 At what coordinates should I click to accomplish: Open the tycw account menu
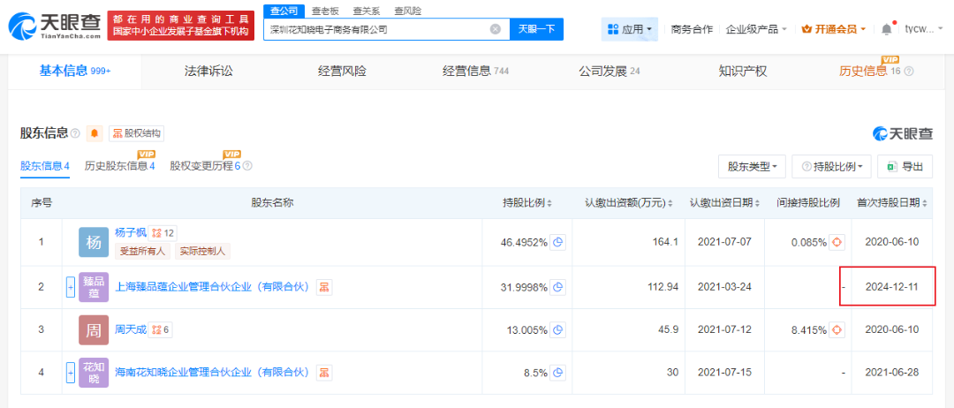(x=924, y=28)
